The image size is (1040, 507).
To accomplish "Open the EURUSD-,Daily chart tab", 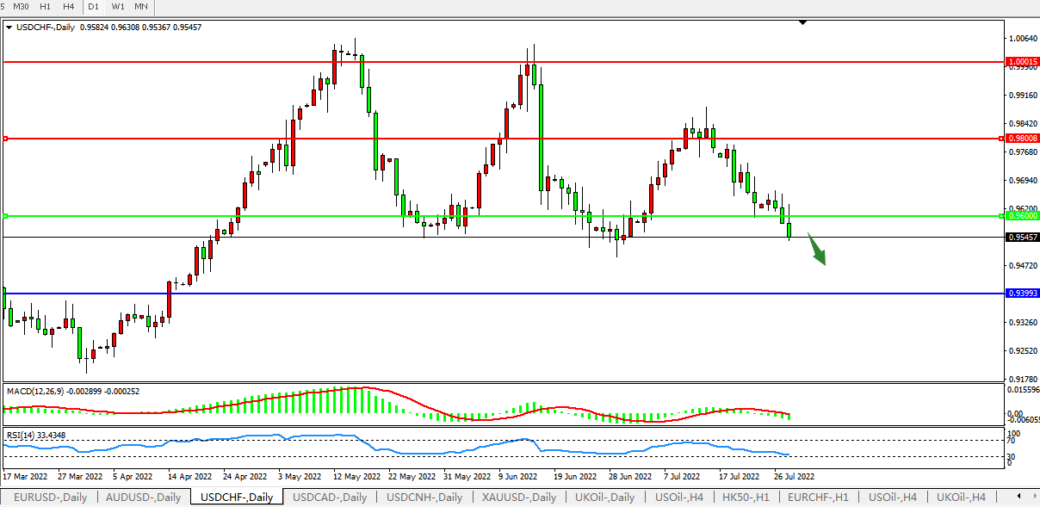I will click(x=50, y=497).
